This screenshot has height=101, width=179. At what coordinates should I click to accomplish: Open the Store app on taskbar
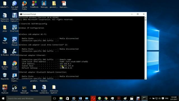click(x=67, y=98)
